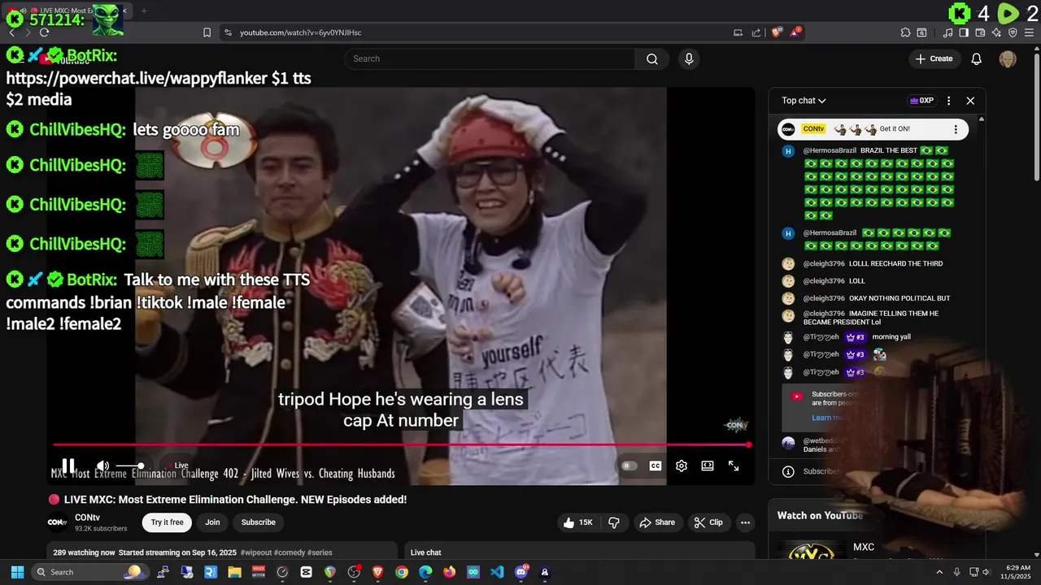Toggle the autoplay switch in player
The height and width of the screenshot is (585, 1041).
click(x=629, y=466)
